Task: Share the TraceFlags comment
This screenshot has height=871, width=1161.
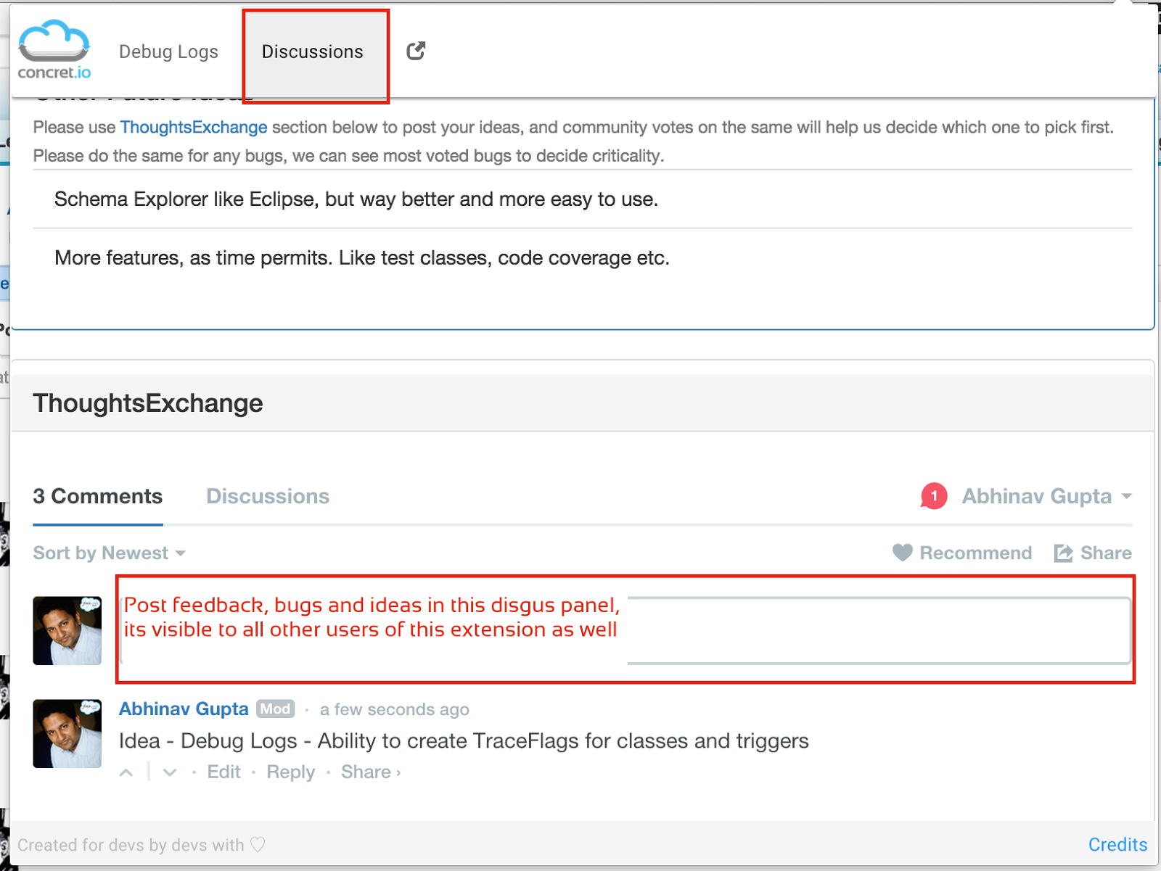Action: click(x=370, y=772)
